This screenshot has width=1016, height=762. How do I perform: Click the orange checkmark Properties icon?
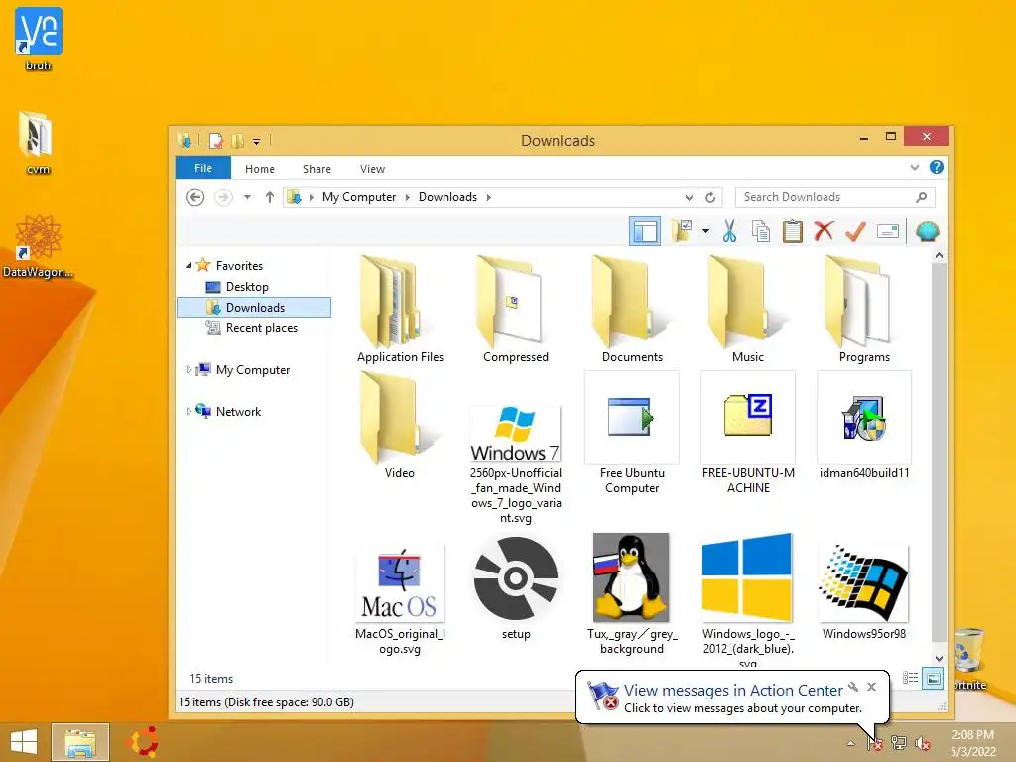[x=855, y=231]
